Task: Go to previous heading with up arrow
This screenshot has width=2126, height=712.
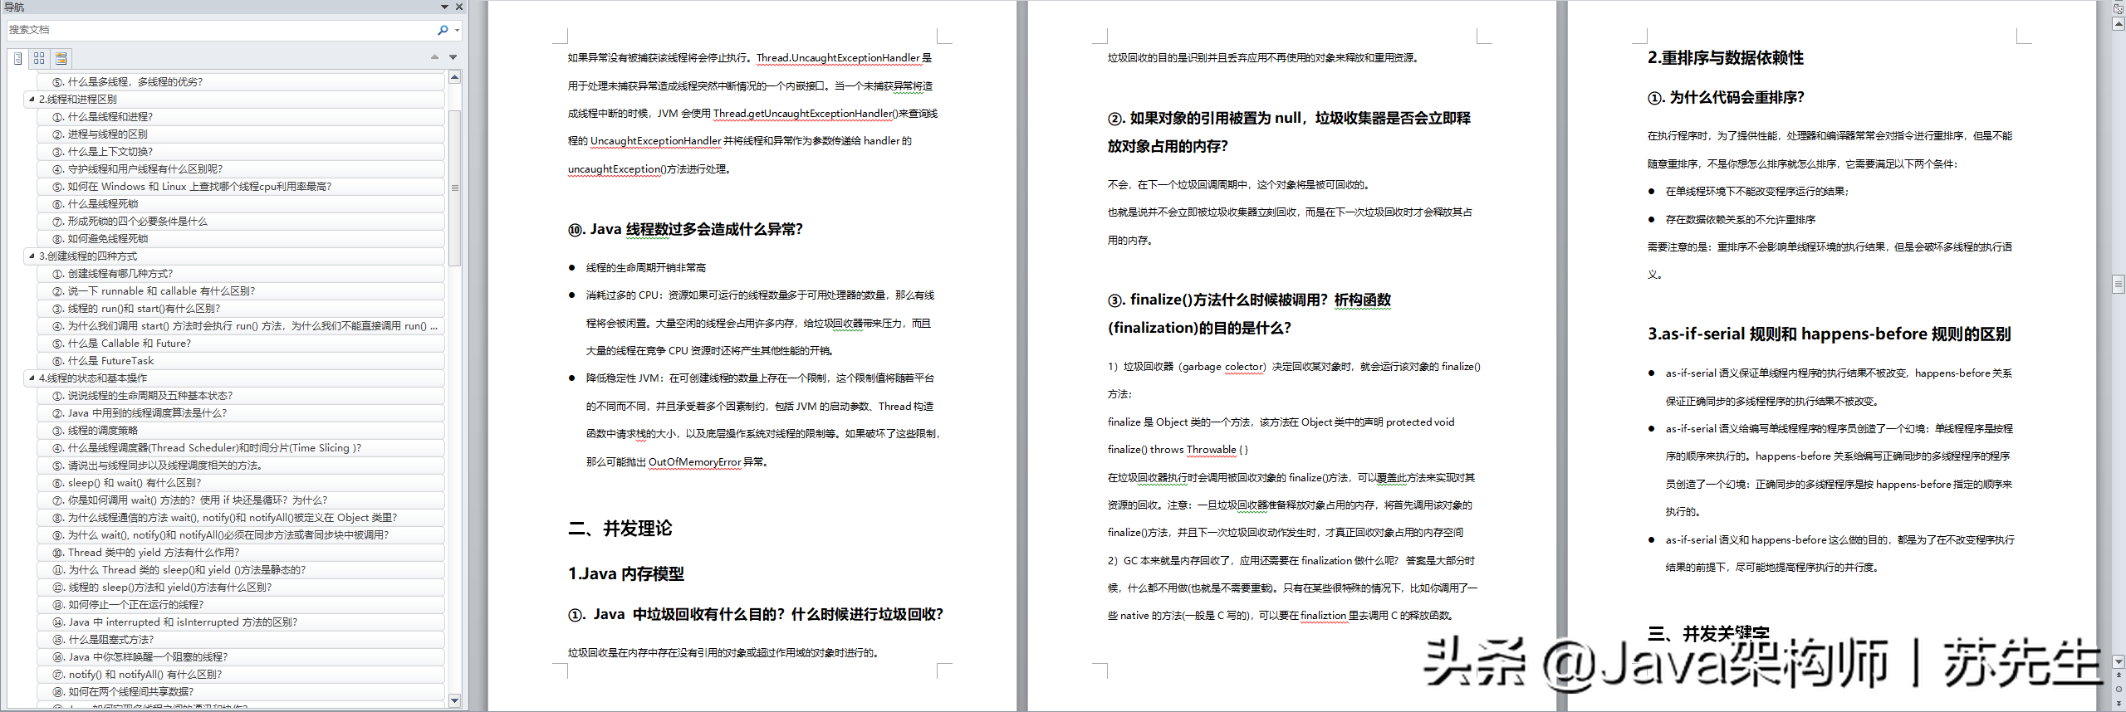Action: click(434, 57)
